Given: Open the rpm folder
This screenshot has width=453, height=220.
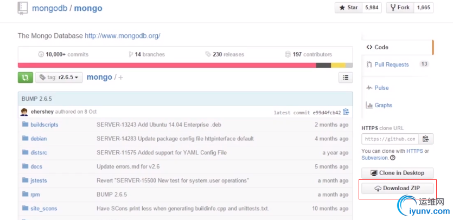Looking at the screenshot, I should coord(35,195).
